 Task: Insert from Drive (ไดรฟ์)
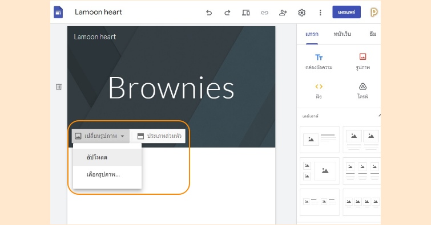tap(363, 91)
